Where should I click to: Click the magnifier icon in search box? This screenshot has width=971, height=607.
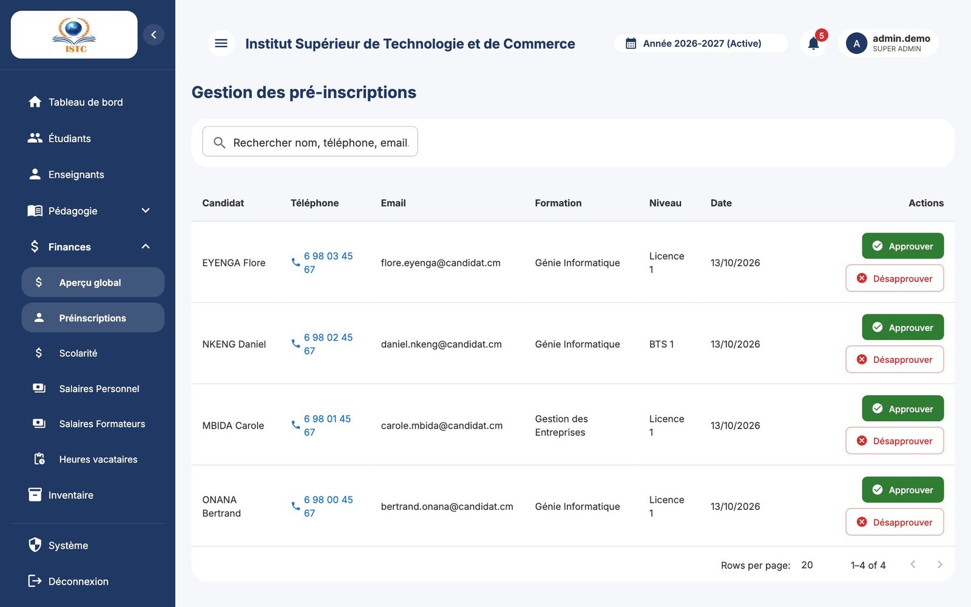pos(220,143)
